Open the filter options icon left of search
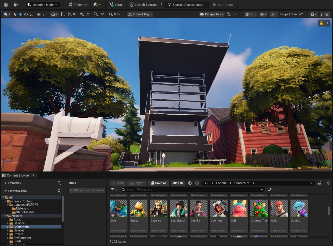Viewport: 333px width, 246px height. [114, 190]
